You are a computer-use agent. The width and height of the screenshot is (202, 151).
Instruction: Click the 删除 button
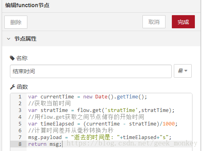16,22
